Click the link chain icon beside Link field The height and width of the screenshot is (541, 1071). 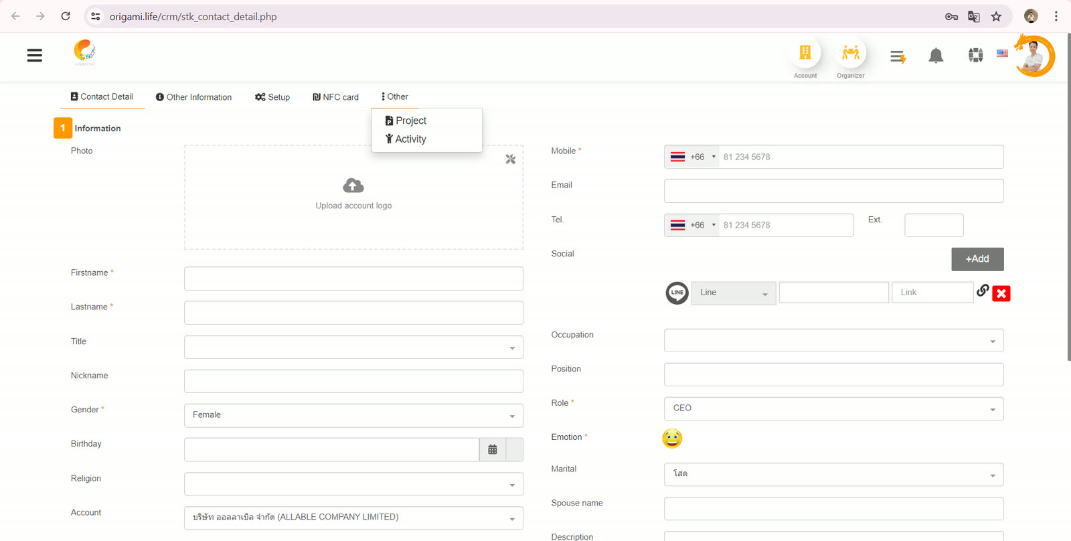point(983,290)
